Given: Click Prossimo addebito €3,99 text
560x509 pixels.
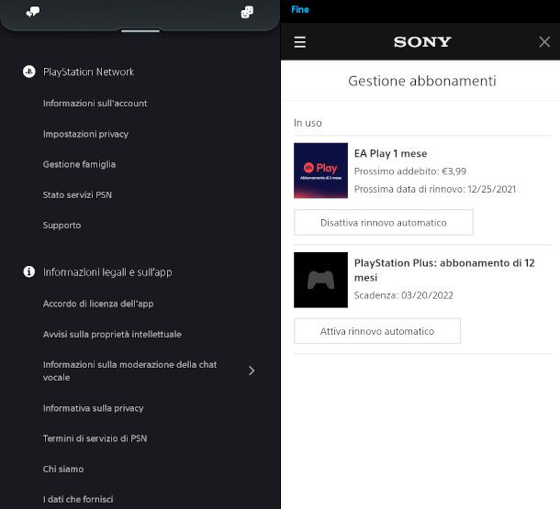Looking at the screenshot, I should pos(410,172).
